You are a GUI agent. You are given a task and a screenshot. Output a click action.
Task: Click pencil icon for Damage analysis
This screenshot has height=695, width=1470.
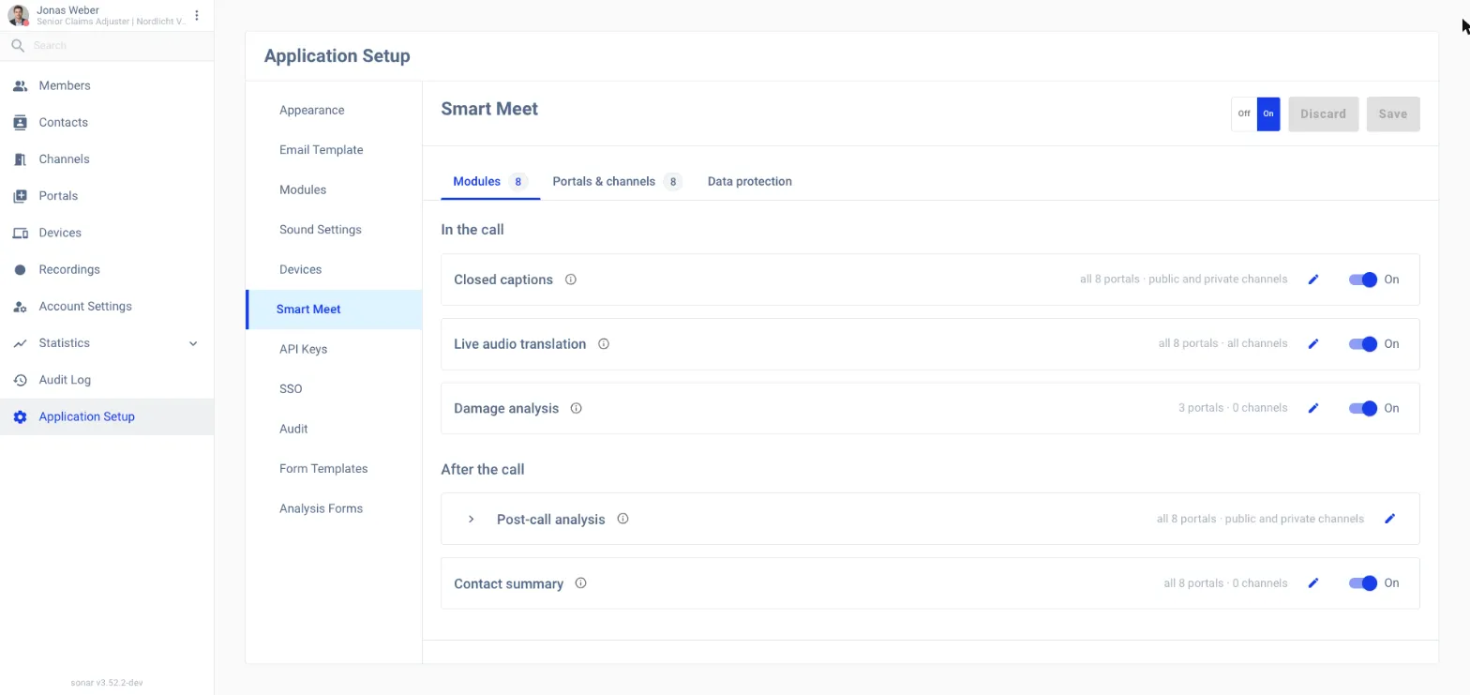click(1313, 408)
